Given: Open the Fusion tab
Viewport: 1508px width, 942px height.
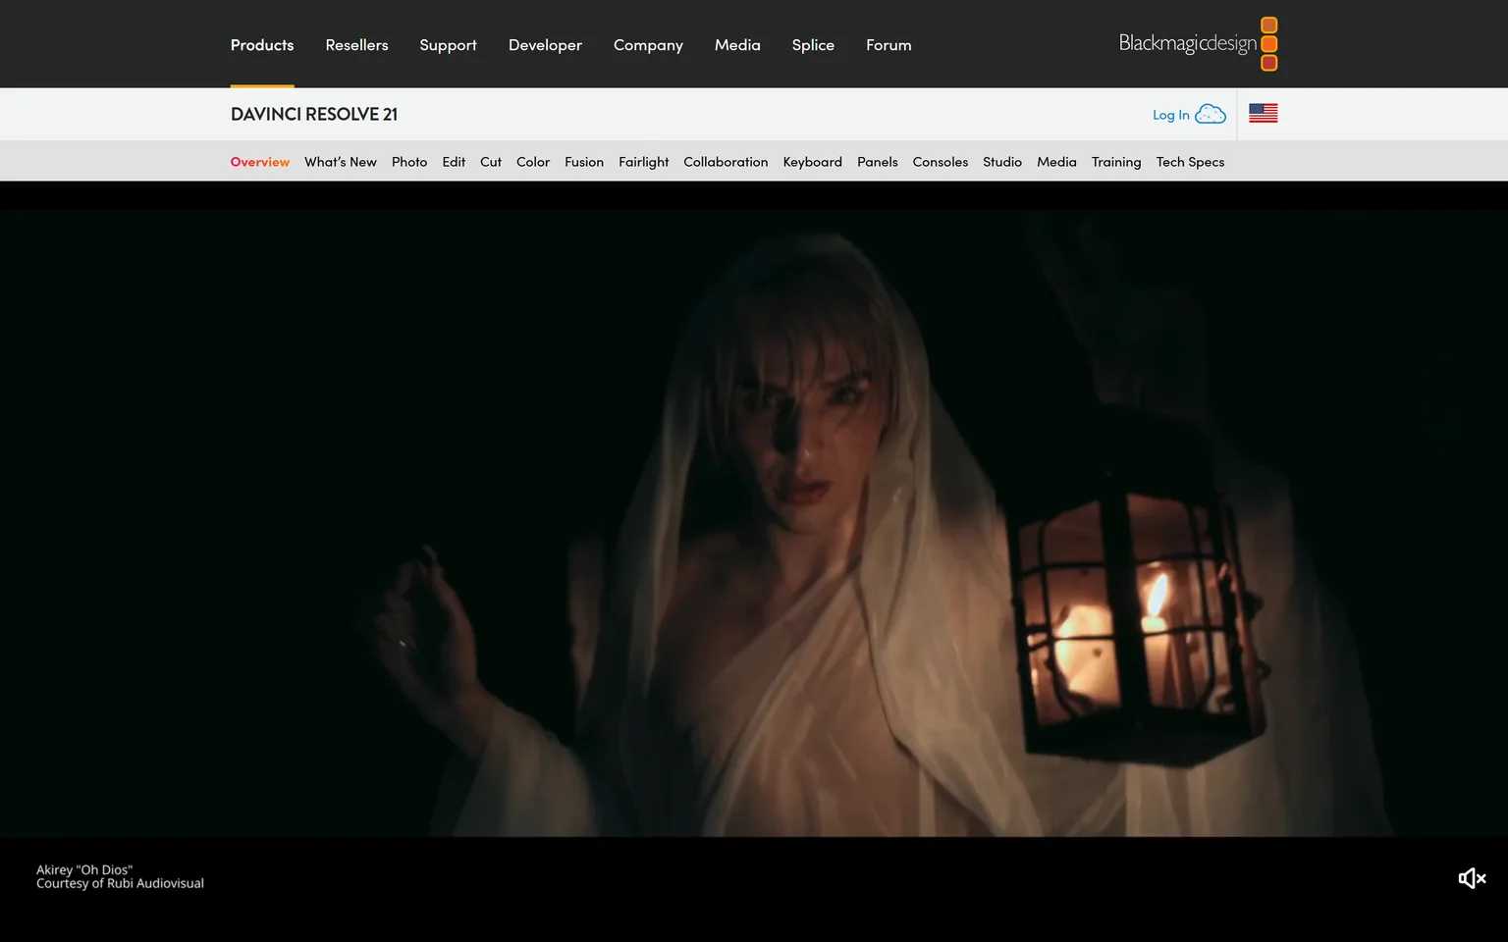Looking at the screenshot, I should (584, 162).
